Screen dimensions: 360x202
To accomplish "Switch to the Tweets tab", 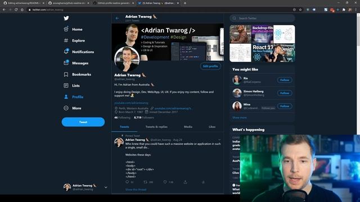I will click(124, 127).
